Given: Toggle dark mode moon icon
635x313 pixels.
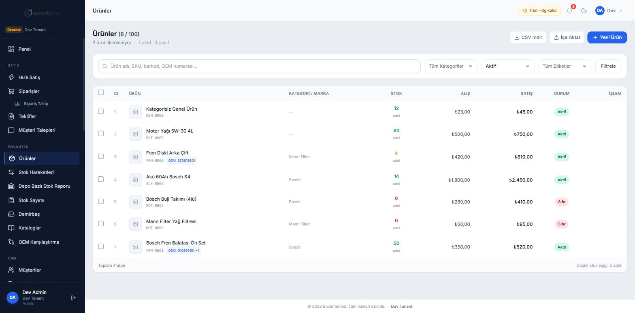Looking at the screenshot, I should coord(584,11).
